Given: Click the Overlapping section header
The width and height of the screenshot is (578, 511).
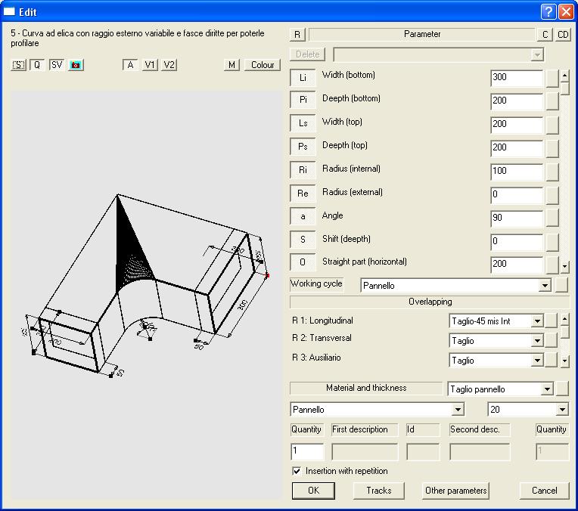Looking at the screenshot, I should [430, 302].
